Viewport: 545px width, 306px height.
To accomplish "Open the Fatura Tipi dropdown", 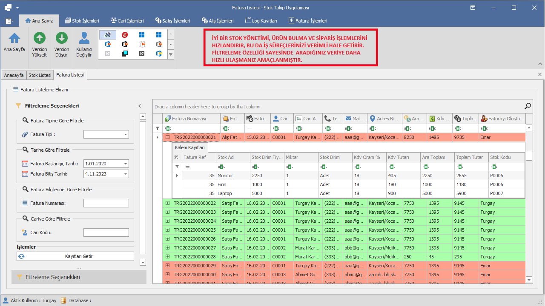I will pyautogui.click(x=126, y=135).
